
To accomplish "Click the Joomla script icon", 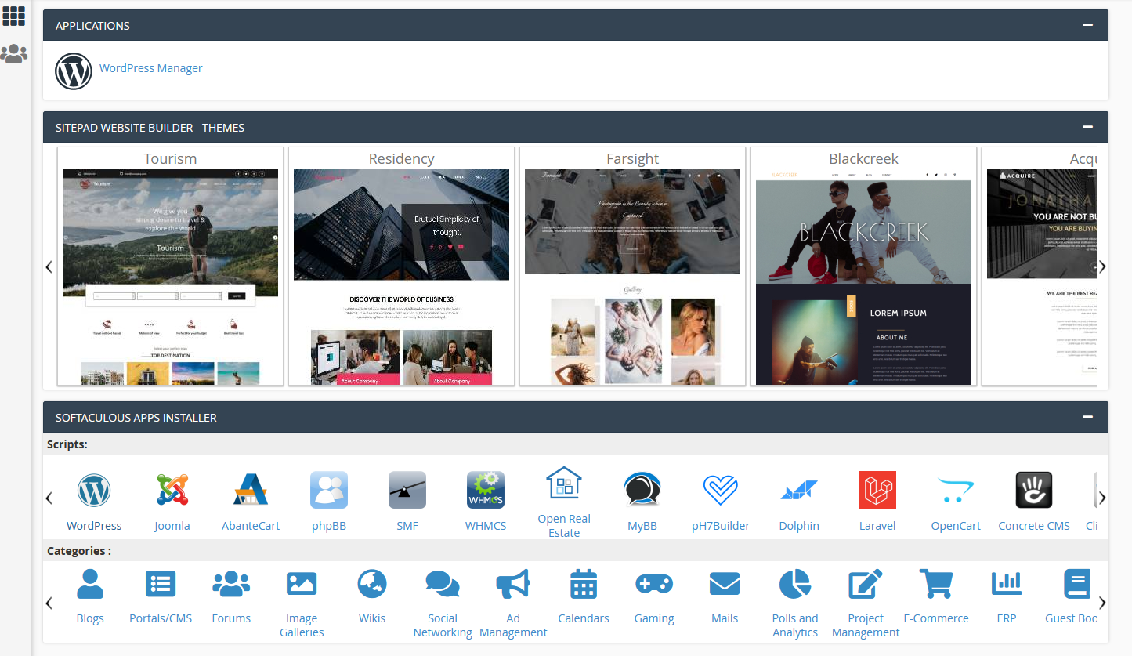I will click(x=172, y=491).
